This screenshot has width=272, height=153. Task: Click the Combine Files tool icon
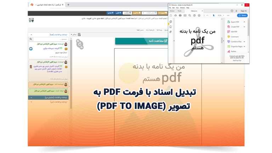click(229, 42)
